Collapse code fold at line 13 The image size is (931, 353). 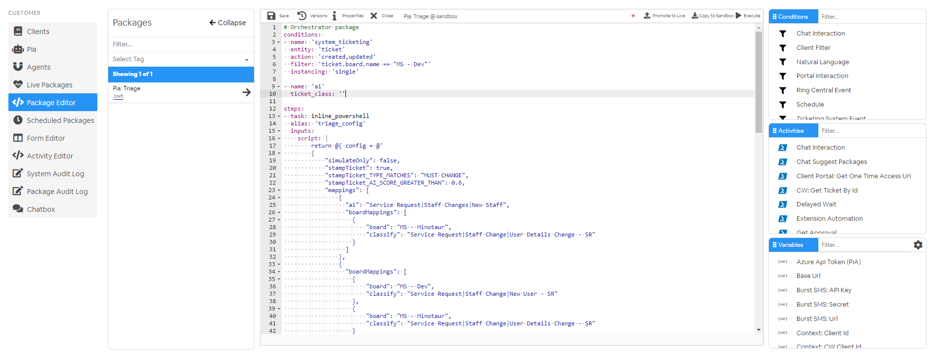click(279, 117)
